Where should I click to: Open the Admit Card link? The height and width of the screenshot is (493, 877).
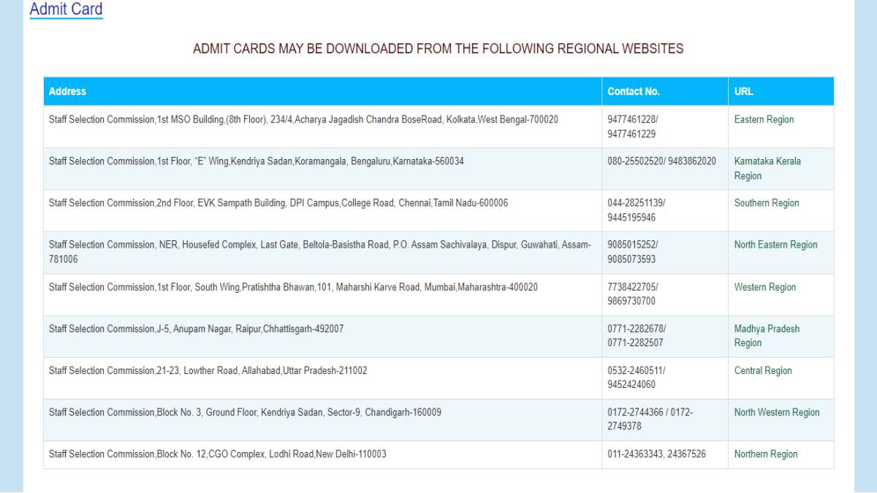(66, 9)
